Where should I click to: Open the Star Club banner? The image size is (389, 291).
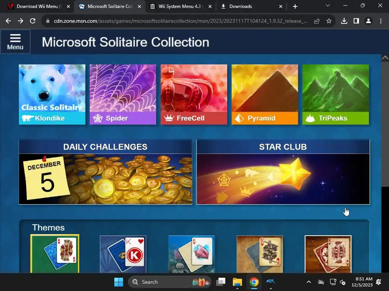pyautogui.click(x=283, y=172)
